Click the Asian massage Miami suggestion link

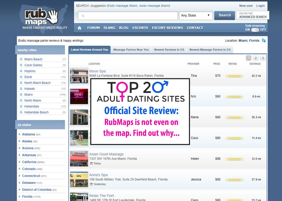tap(154, 6)
